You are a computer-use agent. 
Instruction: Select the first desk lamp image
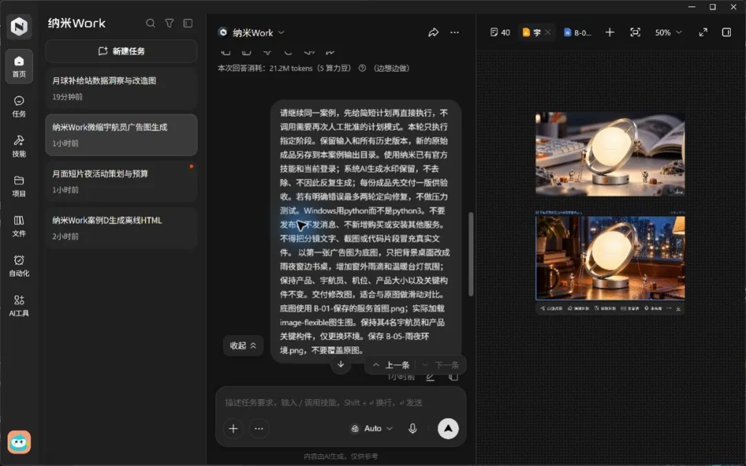pyautogui.click(x=610, y=154)
